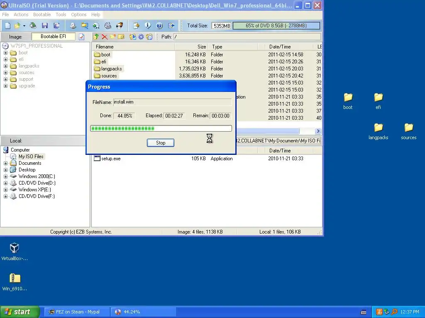
Task: Open the Tools menu
Action: 61,14
